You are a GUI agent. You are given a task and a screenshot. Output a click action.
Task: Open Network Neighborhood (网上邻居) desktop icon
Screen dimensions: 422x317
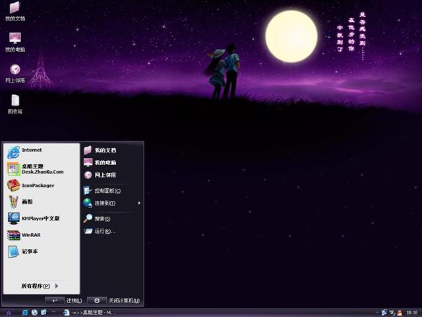pyautogui.click(x=15, y=73)
